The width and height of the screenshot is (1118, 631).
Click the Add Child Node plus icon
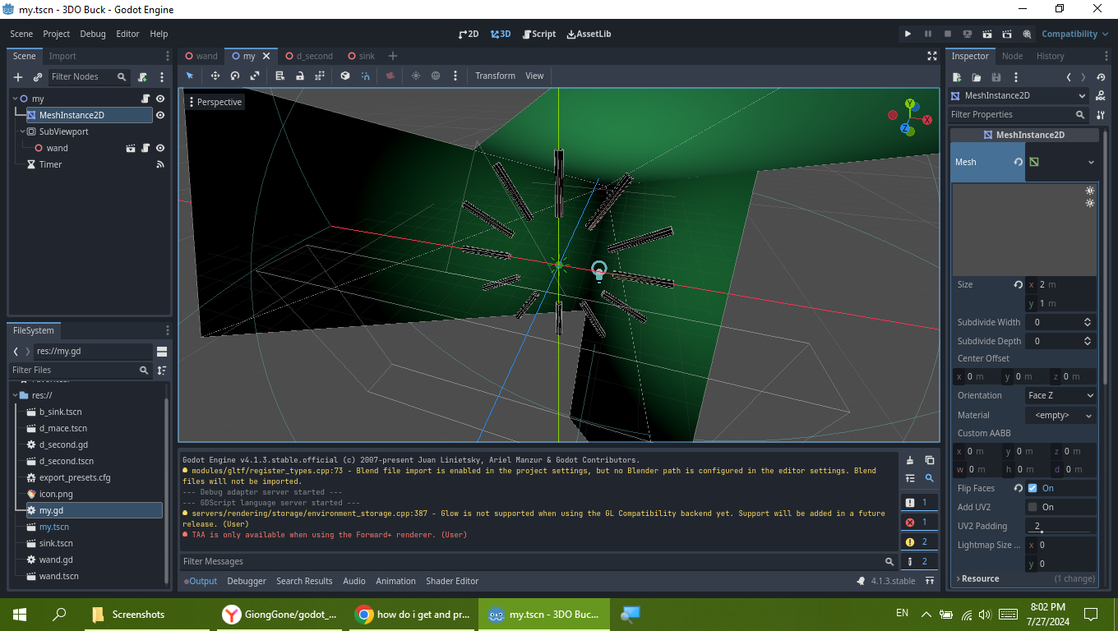point(18,77)
